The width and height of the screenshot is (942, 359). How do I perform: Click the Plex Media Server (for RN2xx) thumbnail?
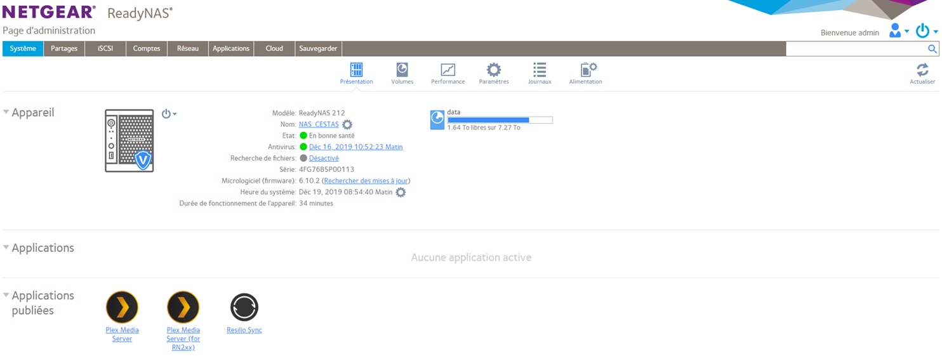[x=183, y=308]
